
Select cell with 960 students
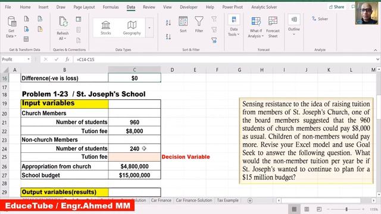pos(135,122)
